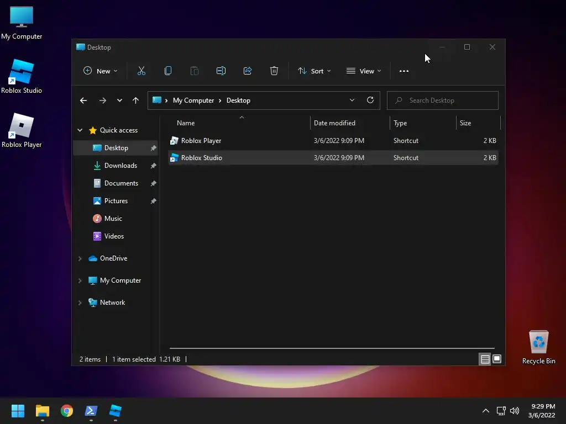The width and height of the screenshot is (566, 424).
Task: Go up one folder level arrow
Action: 136,100
